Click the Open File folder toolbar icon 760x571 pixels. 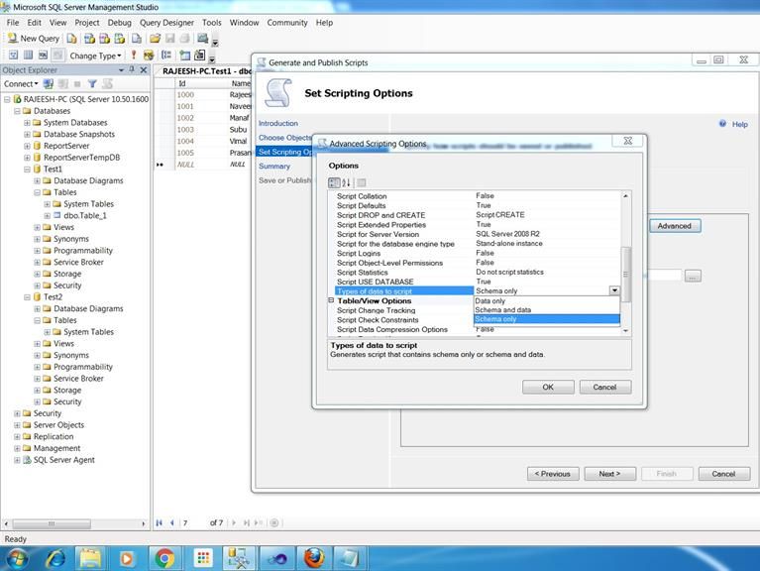point(156,39)
